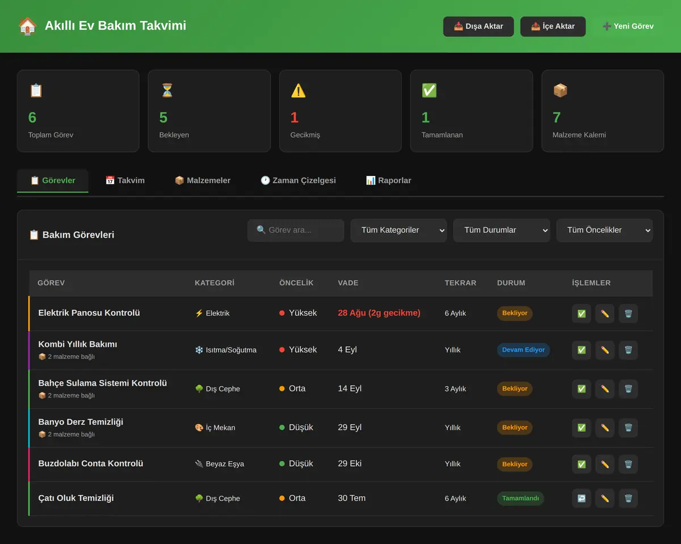681x544 pixels.
Task: Edit the Buzdolabı Conta Kontrolü task
Action: point(605,465)
